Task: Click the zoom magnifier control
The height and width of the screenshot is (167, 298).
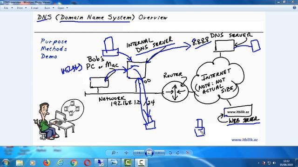Action: pyautogui.click(x=113, y=153)
